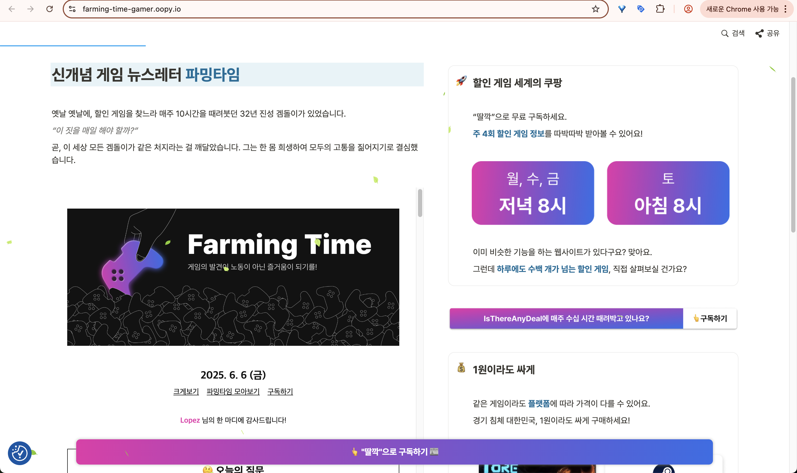Open the Chrome profile icon

point(688,9)
